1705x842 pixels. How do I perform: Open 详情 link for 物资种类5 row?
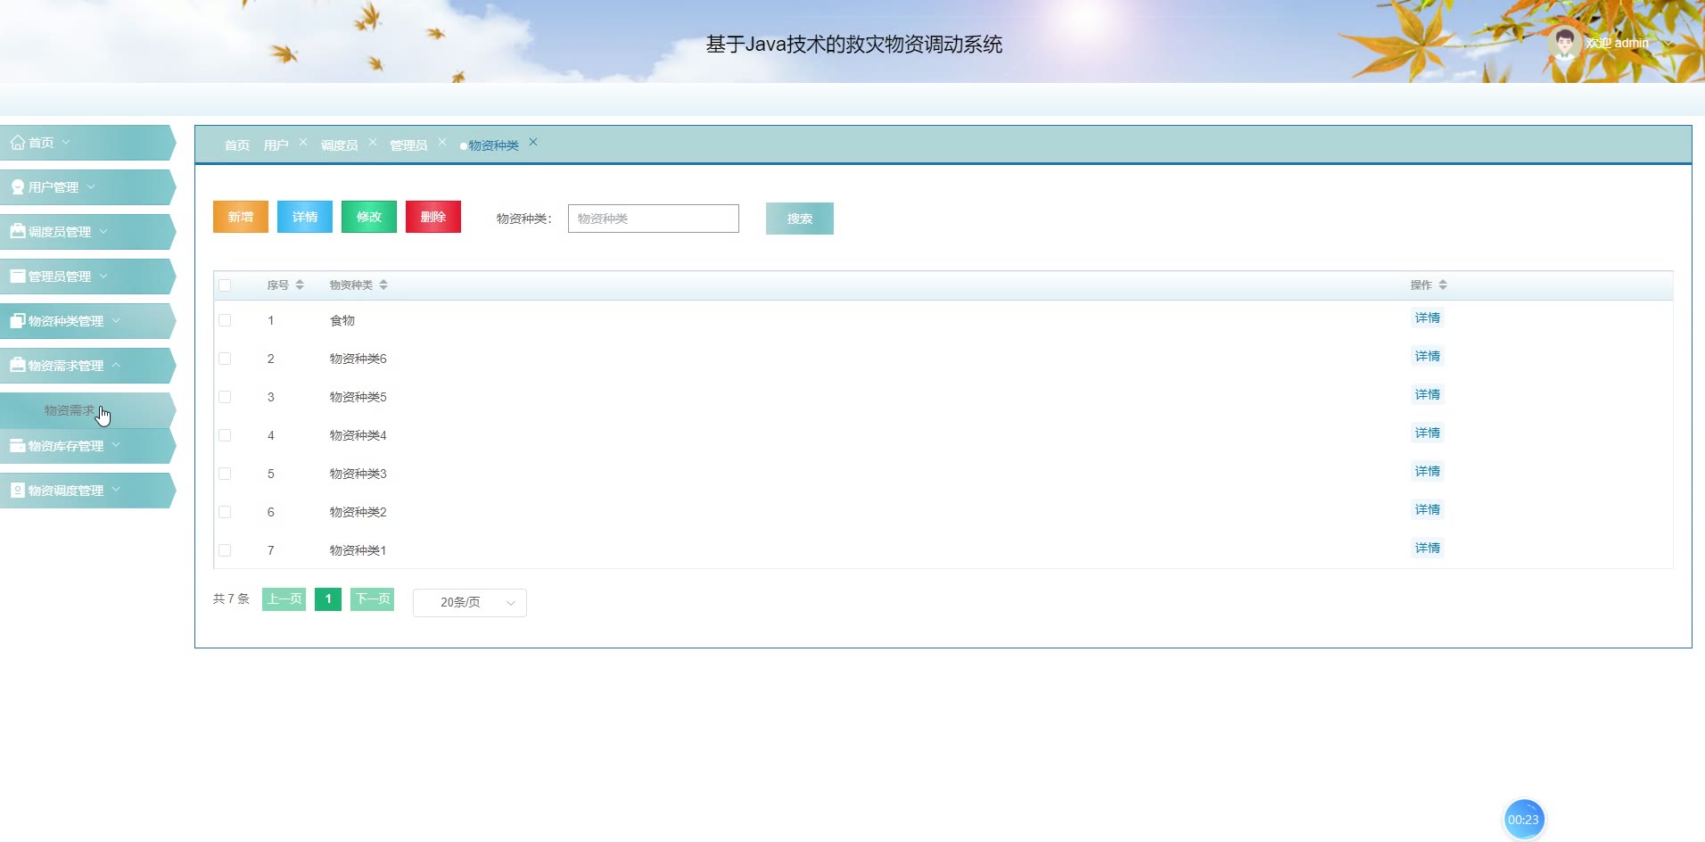pos(1428,394)
